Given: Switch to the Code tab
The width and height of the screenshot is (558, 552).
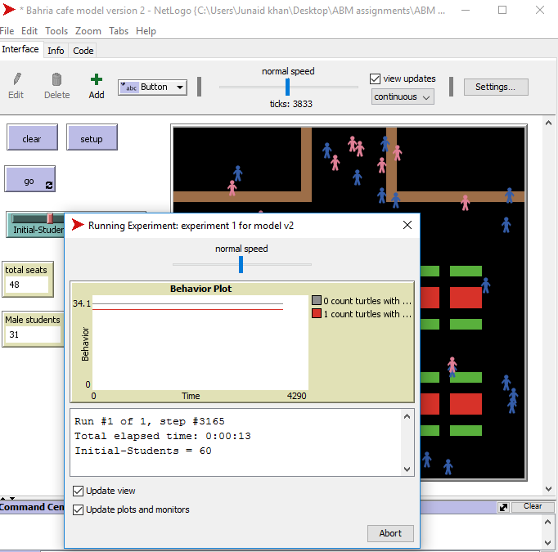Looking at the screenshot, I should click(x=83, y=51).
